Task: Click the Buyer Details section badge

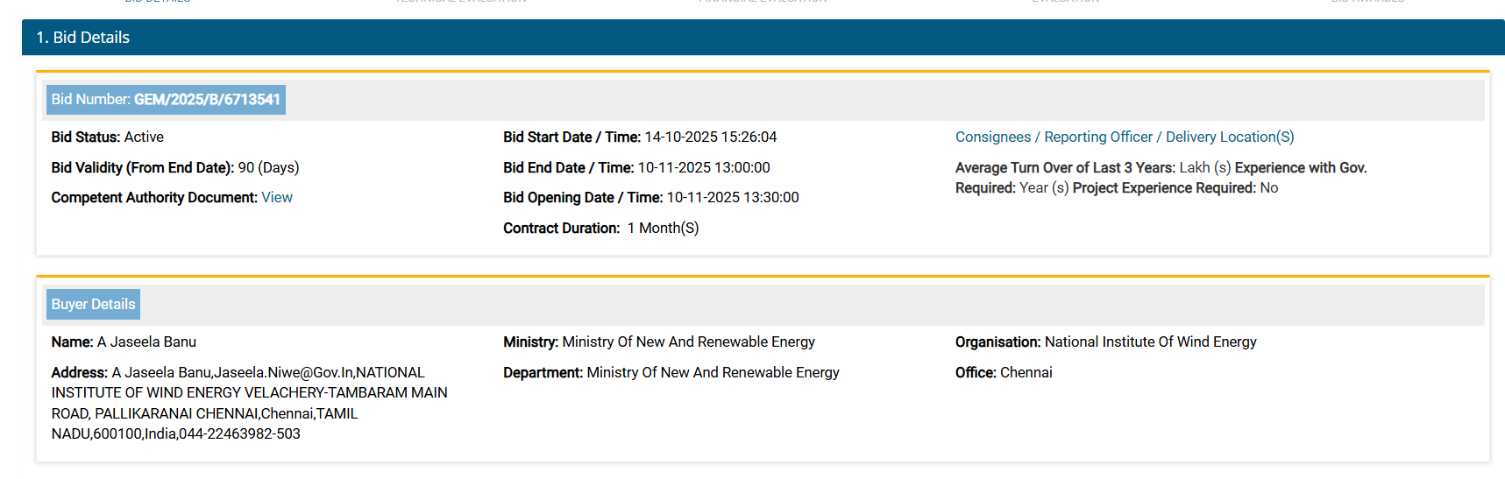Action: 93,305
